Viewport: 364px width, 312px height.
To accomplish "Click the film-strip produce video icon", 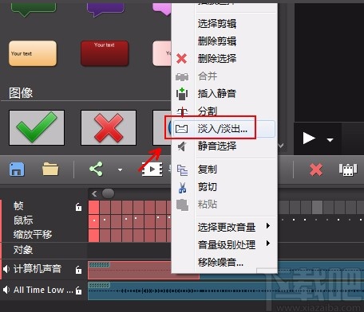I will click(x=152, y=169).
